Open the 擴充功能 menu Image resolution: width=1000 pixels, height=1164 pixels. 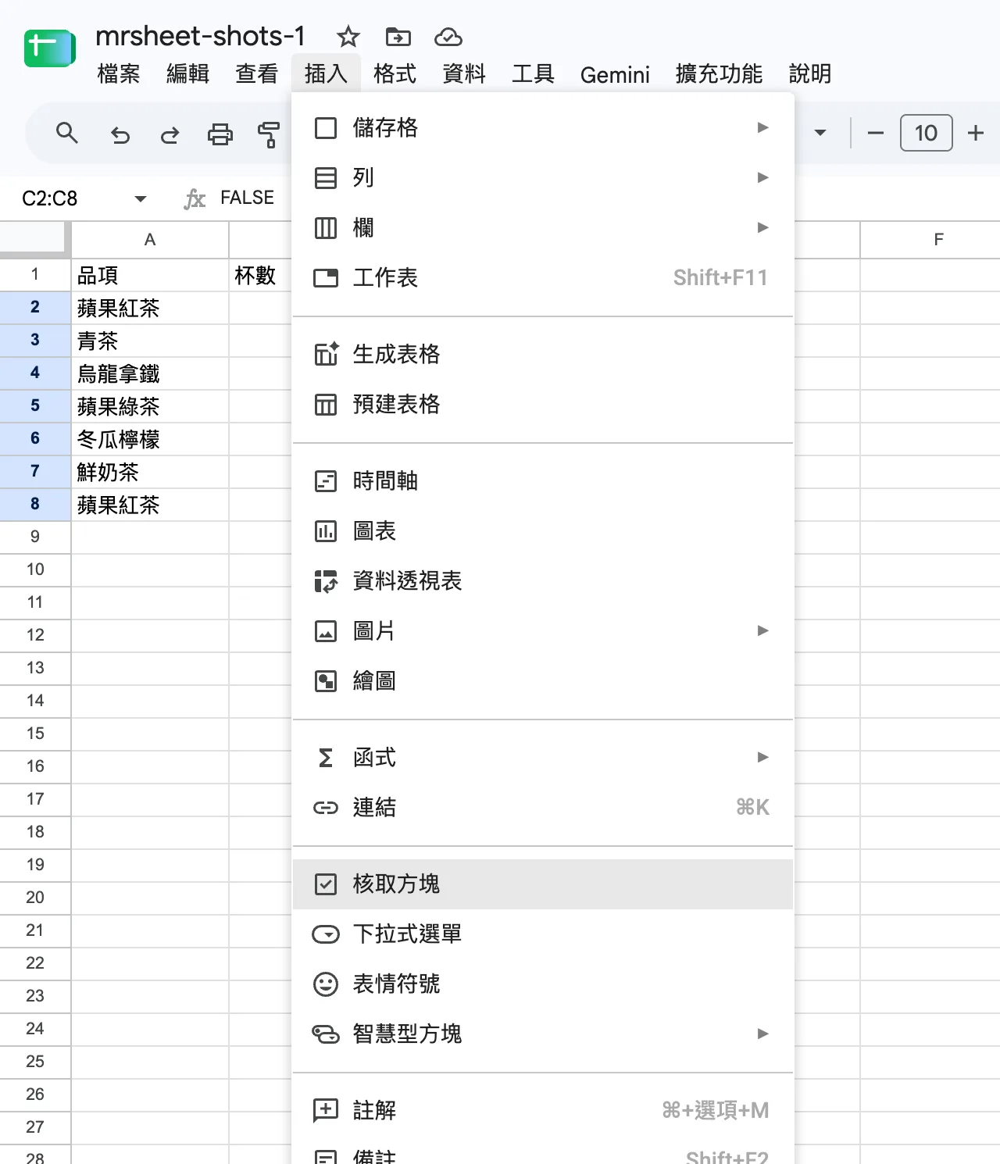point(719,74)
